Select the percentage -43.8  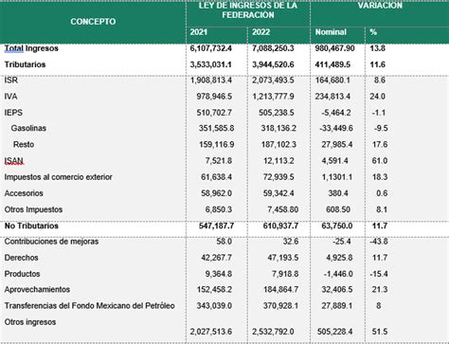click(379, 242)
